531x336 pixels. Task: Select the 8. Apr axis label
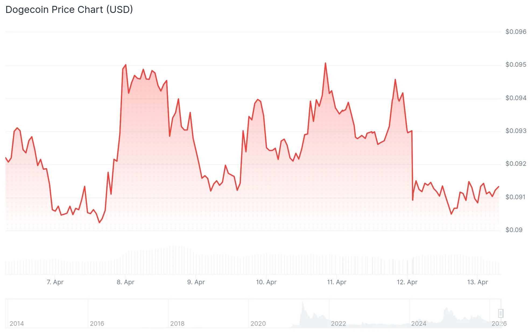click(125, 282)
